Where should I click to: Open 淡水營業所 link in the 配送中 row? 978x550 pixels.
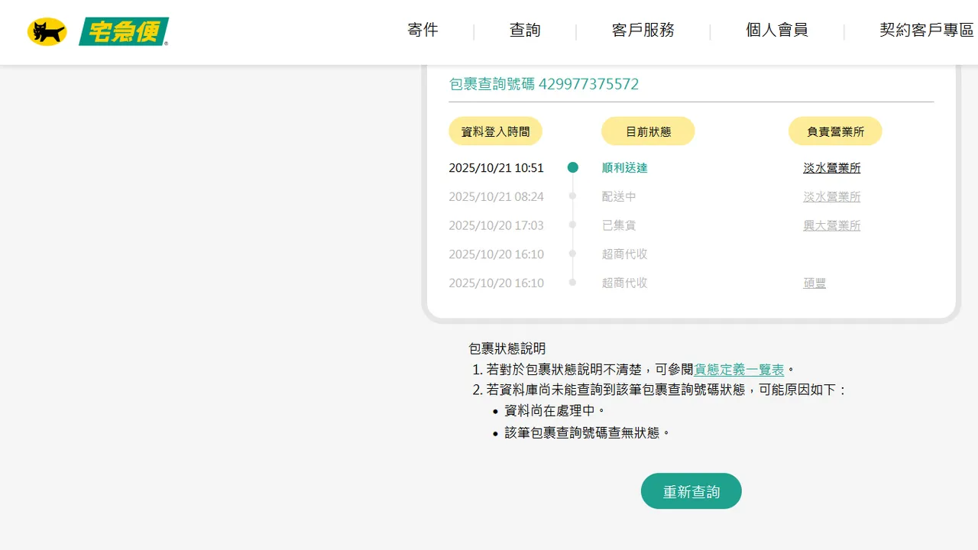pos(831,197)
